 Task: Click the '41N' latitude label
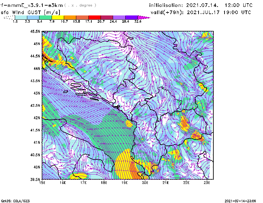37,143
